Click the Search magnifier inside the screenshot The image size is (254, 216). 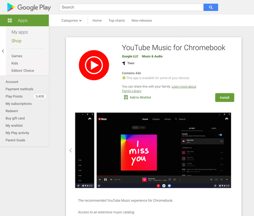(x=176, y=119)
